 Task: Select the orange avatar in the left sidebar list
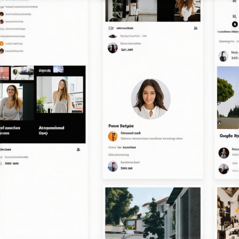[2, 43]
